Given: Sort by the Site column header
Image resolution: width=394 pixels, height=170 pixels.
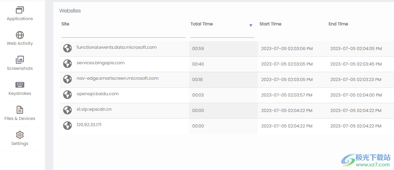Looking at the screenshot, I should pyautogui.click(x=65, y=24).
